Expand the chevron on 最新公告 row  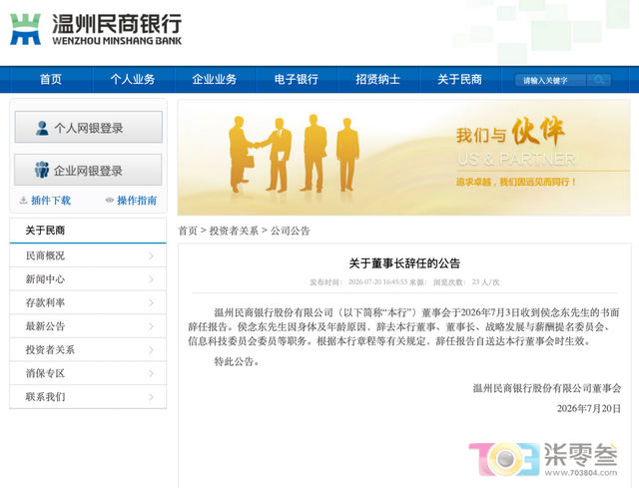click(151, 326)
